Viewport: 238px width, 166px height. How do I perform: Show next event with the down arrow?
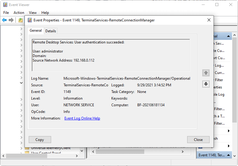point(206,84)
